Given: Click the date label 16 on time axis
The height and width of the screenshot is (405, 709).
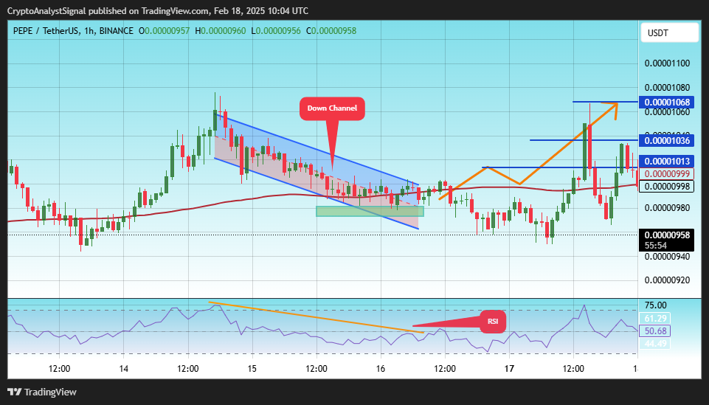Looking at the screenshot, I should click(x=380, y=368).
